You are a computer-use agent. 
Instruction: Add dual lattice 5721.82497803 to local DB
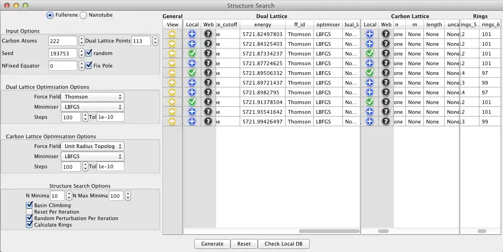192,34
